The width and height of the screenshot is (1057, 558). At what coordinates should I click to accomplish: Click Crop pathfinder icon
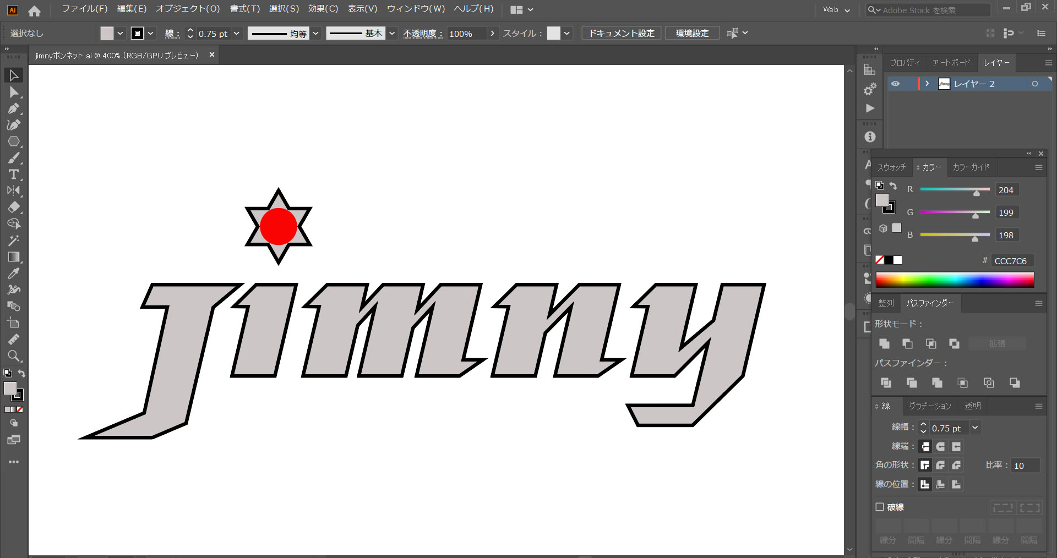click(963, 382)
